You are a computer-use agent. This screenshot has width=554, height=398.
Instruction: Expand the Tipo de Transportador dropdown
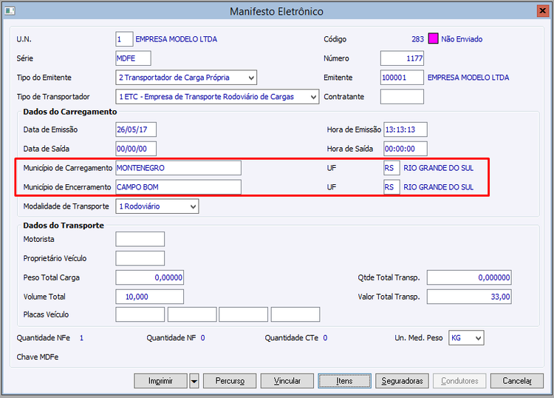[x=313, y=97]
